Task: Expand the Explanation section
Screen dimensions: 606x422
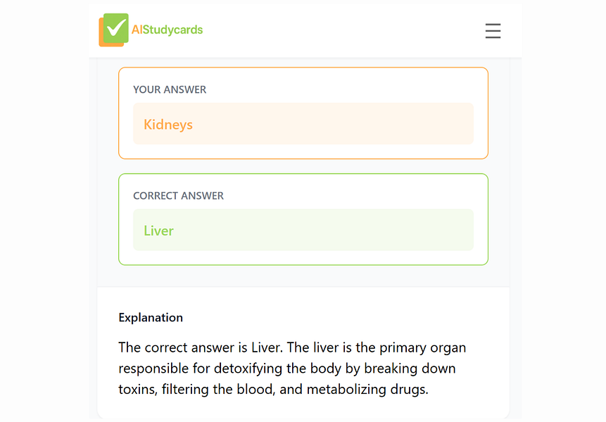Action: click(151, 317)
